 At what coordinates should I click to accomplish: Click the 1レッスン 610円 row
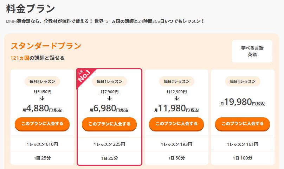point(42,144)
